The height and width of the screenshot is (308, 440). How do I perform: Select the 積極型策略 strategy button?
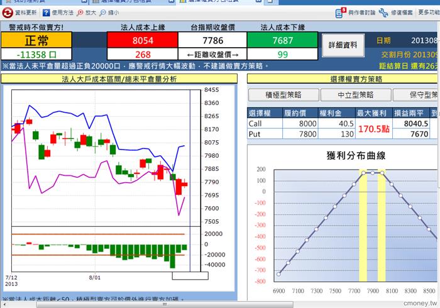coord(283,95)
